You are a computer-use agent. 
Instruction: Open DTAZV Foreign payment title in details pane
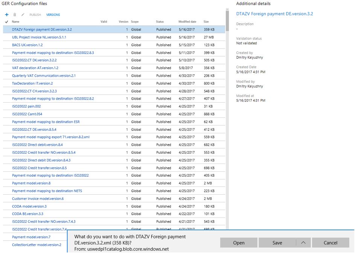pos(274,14)
